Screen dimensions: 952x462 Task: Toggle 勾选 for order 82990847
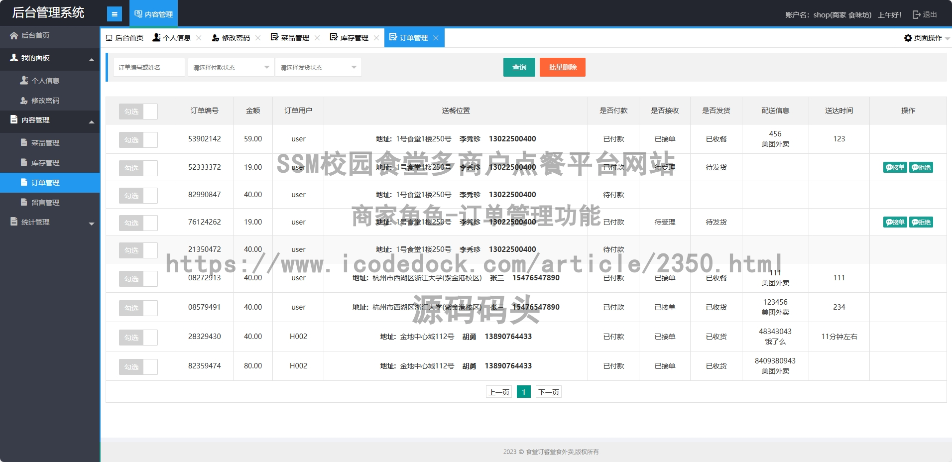pos(138,196)
